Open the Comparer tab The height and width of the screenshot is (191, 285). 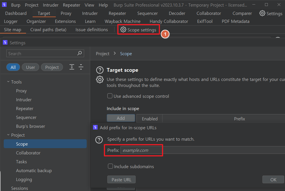coord(242,13)
